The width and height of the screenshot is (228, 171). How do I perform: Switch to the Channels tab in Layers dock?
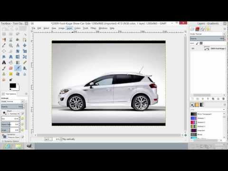click(x=198, y=29)
